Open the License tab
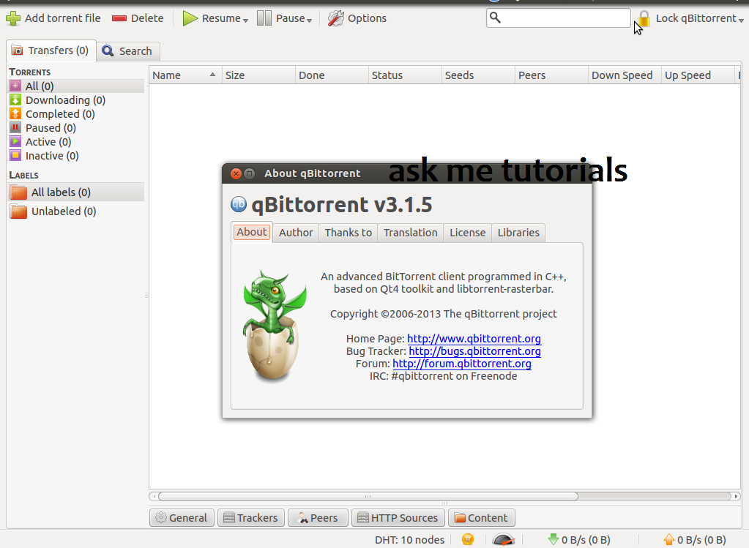749x548 pixels. pyautogui.click(x=467, y=233)
